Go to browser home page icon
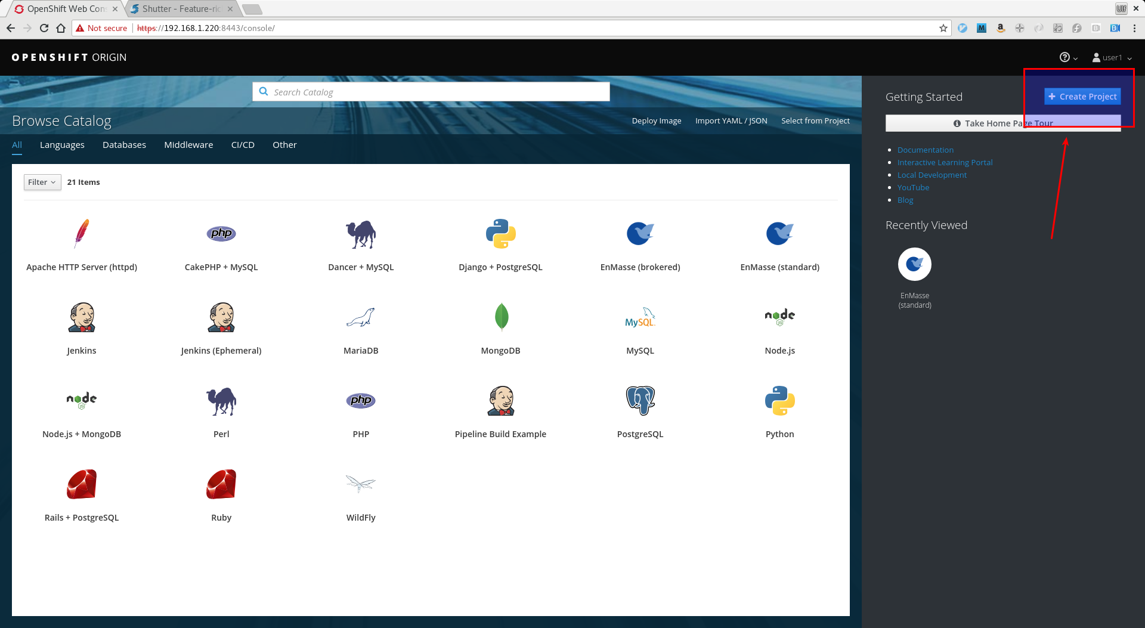The width and height of the screenshot is (1145, 628). pos(61,28)
